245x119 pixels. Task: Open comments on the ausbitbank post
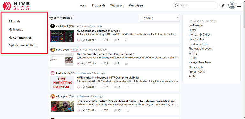click(x=116, y=40)
